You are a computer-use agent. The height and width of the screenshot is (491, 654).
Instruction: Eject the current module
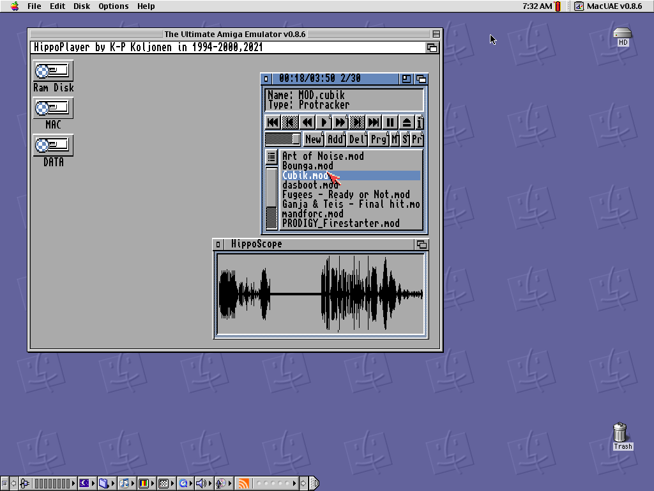click(x=407, y=122)
